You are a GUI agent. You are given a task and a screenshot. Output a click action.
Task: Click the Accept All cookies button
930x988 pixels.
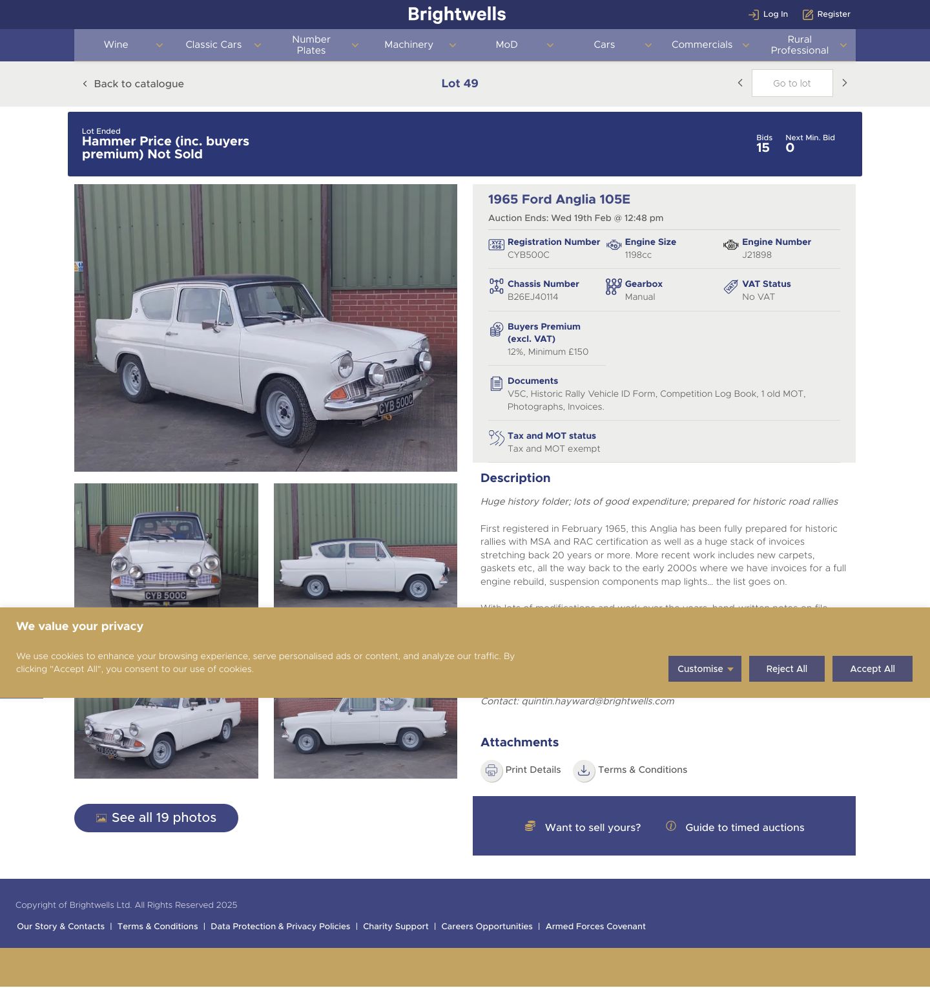(872, 669)
